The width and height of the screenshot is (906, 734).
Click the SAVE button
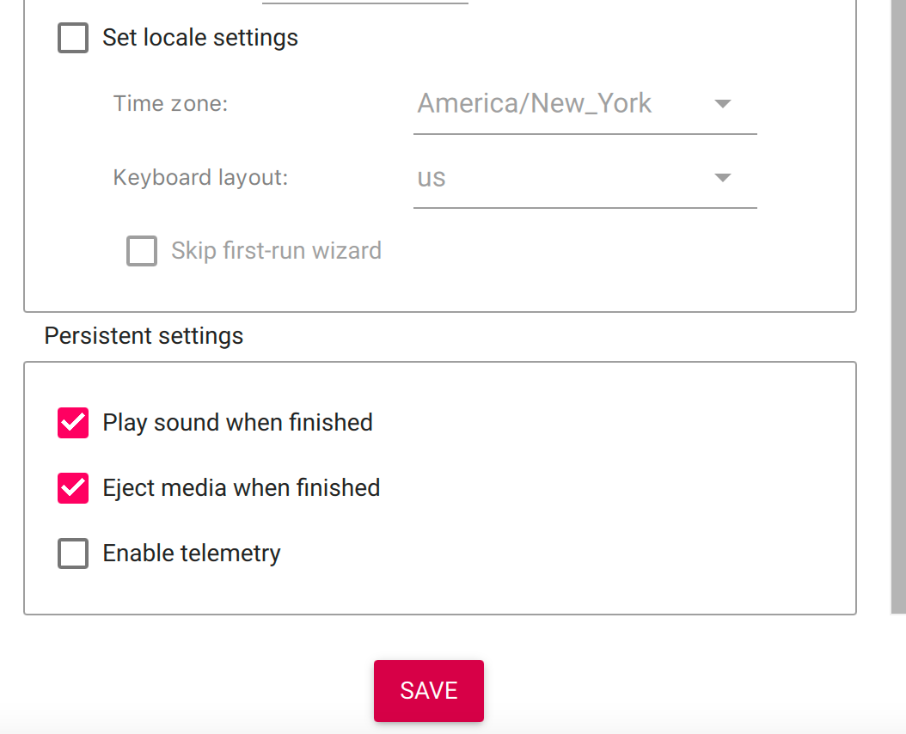428,690
